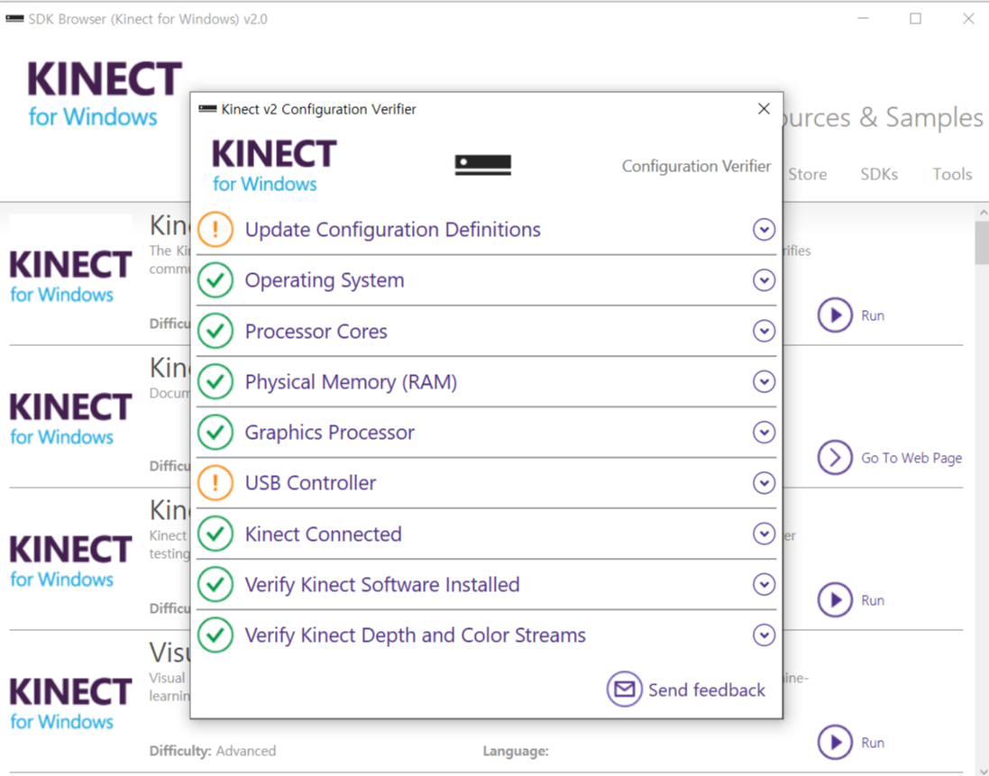Click the Kinect for Windows logo at top of SDK Browser

point(105,94)
